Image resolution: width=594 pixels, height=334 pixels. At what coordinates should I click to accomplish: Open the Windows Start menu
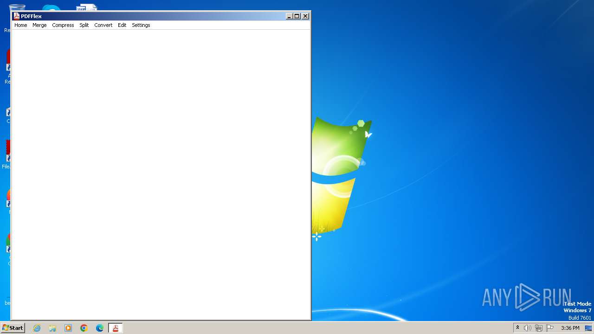tap(13, 328)
